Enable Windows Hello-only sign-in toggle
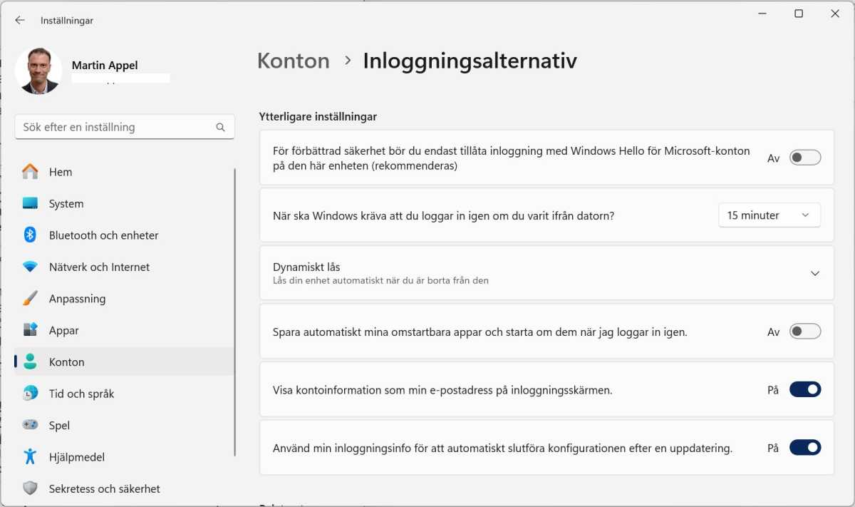Screen dimensions: 855x507 click(x=804, y=157)
